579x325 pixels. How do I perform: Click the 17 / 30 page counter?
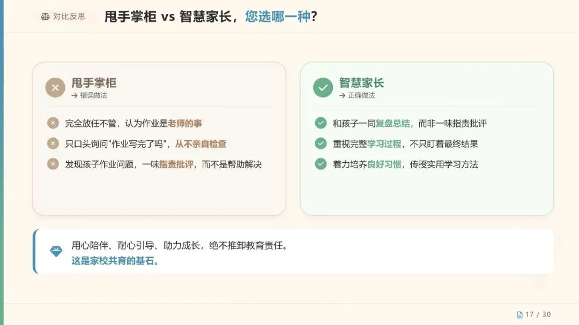pos(538,315)
